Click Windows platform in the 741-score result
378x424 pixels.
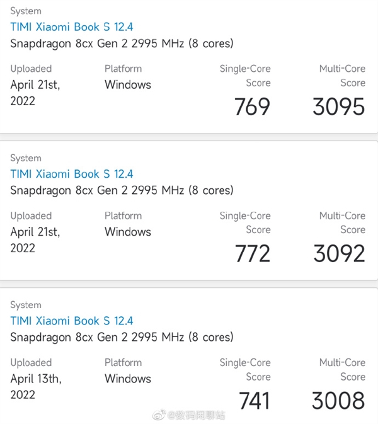point(128,379)
